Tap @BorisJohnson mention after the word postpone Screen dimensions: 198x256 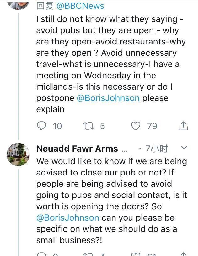pos(108,98)
